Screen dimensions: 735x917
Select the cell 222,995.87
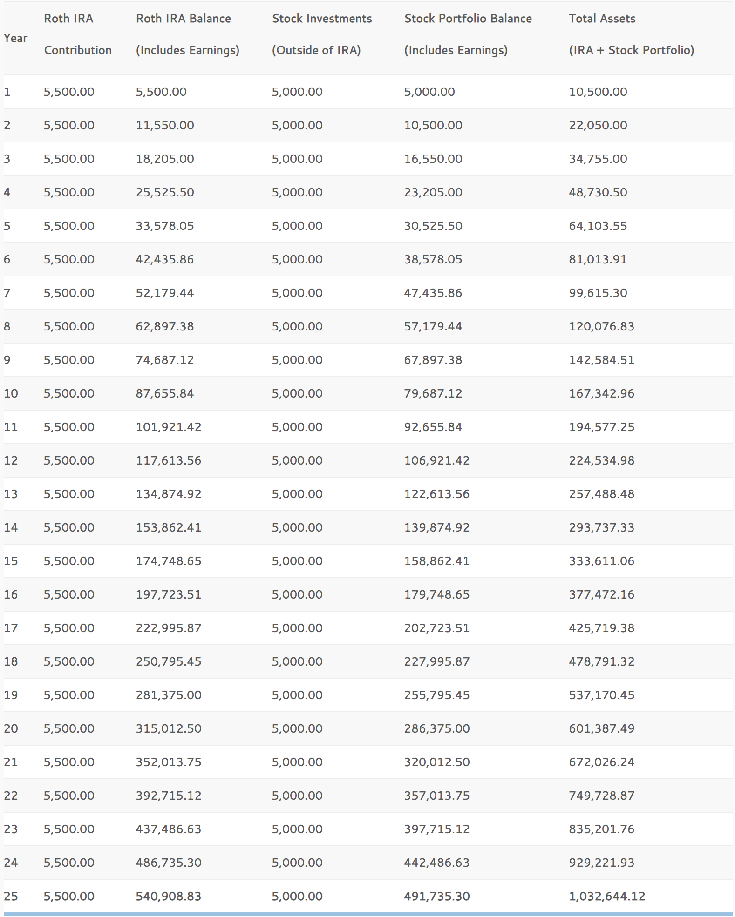tap(169, 628)
